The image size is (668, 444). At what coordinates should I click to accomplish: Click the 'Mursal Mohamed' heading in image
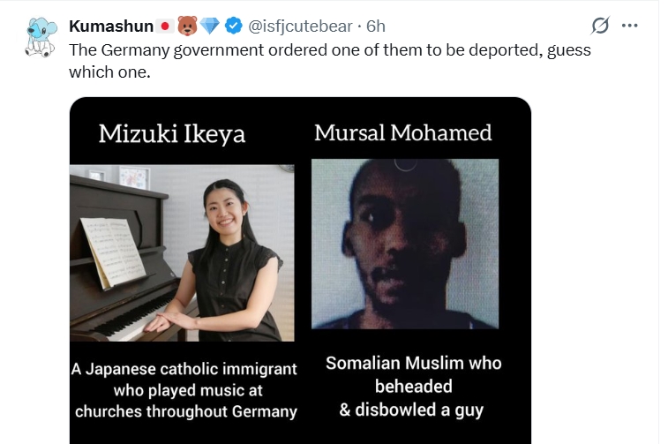[403, 133]
